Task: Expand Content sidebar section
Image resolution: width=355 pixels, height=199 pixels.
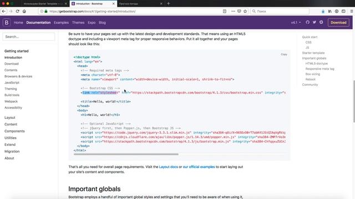Action: 11,124
